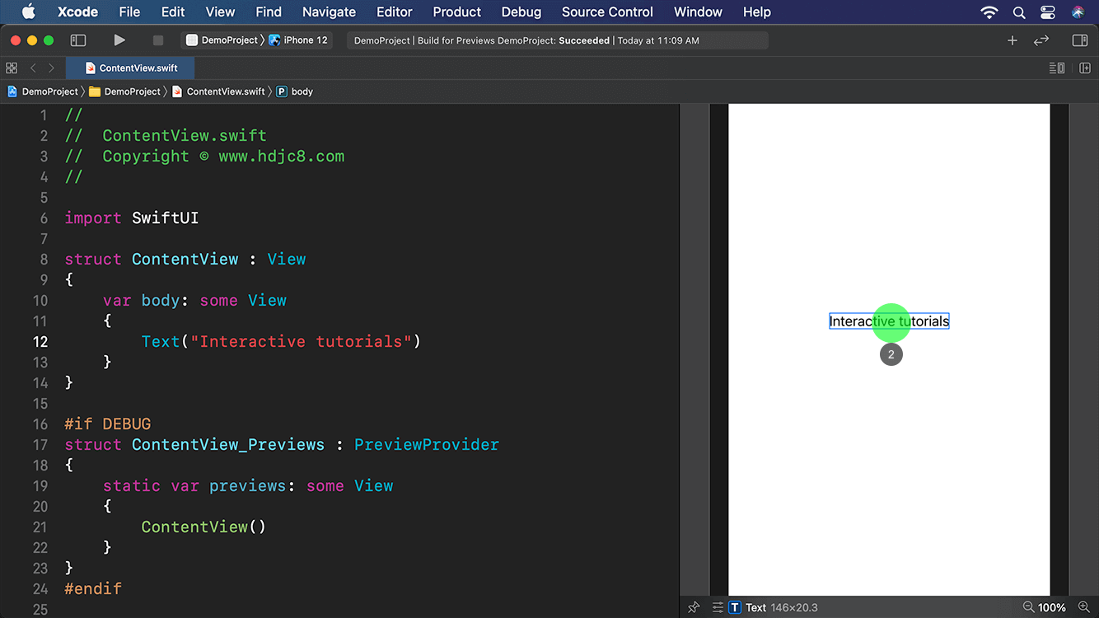Image resolution: width=1099 pixels, height=618 pixels.
Task: Click "PreviewProvider" on line 17
Action: pos(427,445)
